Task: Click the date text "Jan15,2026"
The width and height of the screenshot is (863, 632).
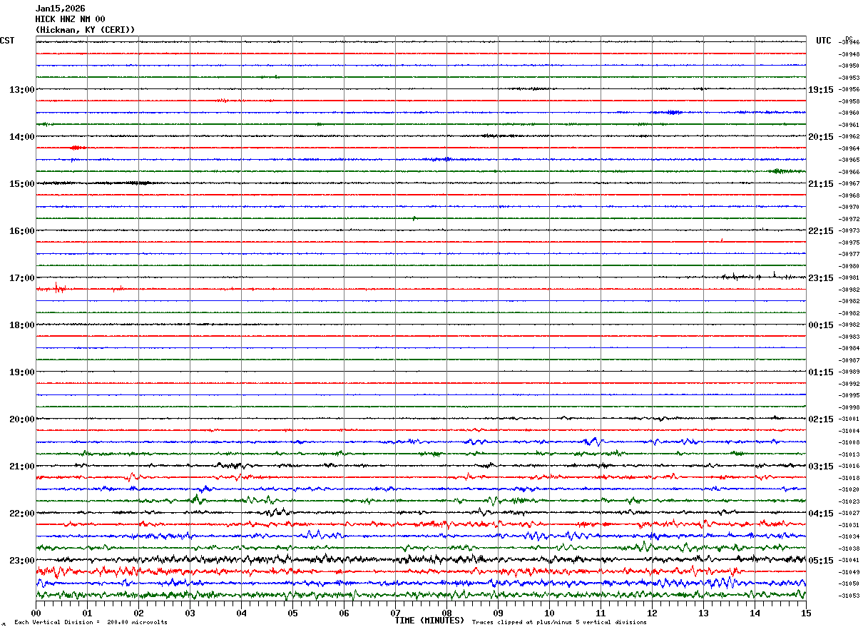Action: pyautogui.click(x=60, y=9)
